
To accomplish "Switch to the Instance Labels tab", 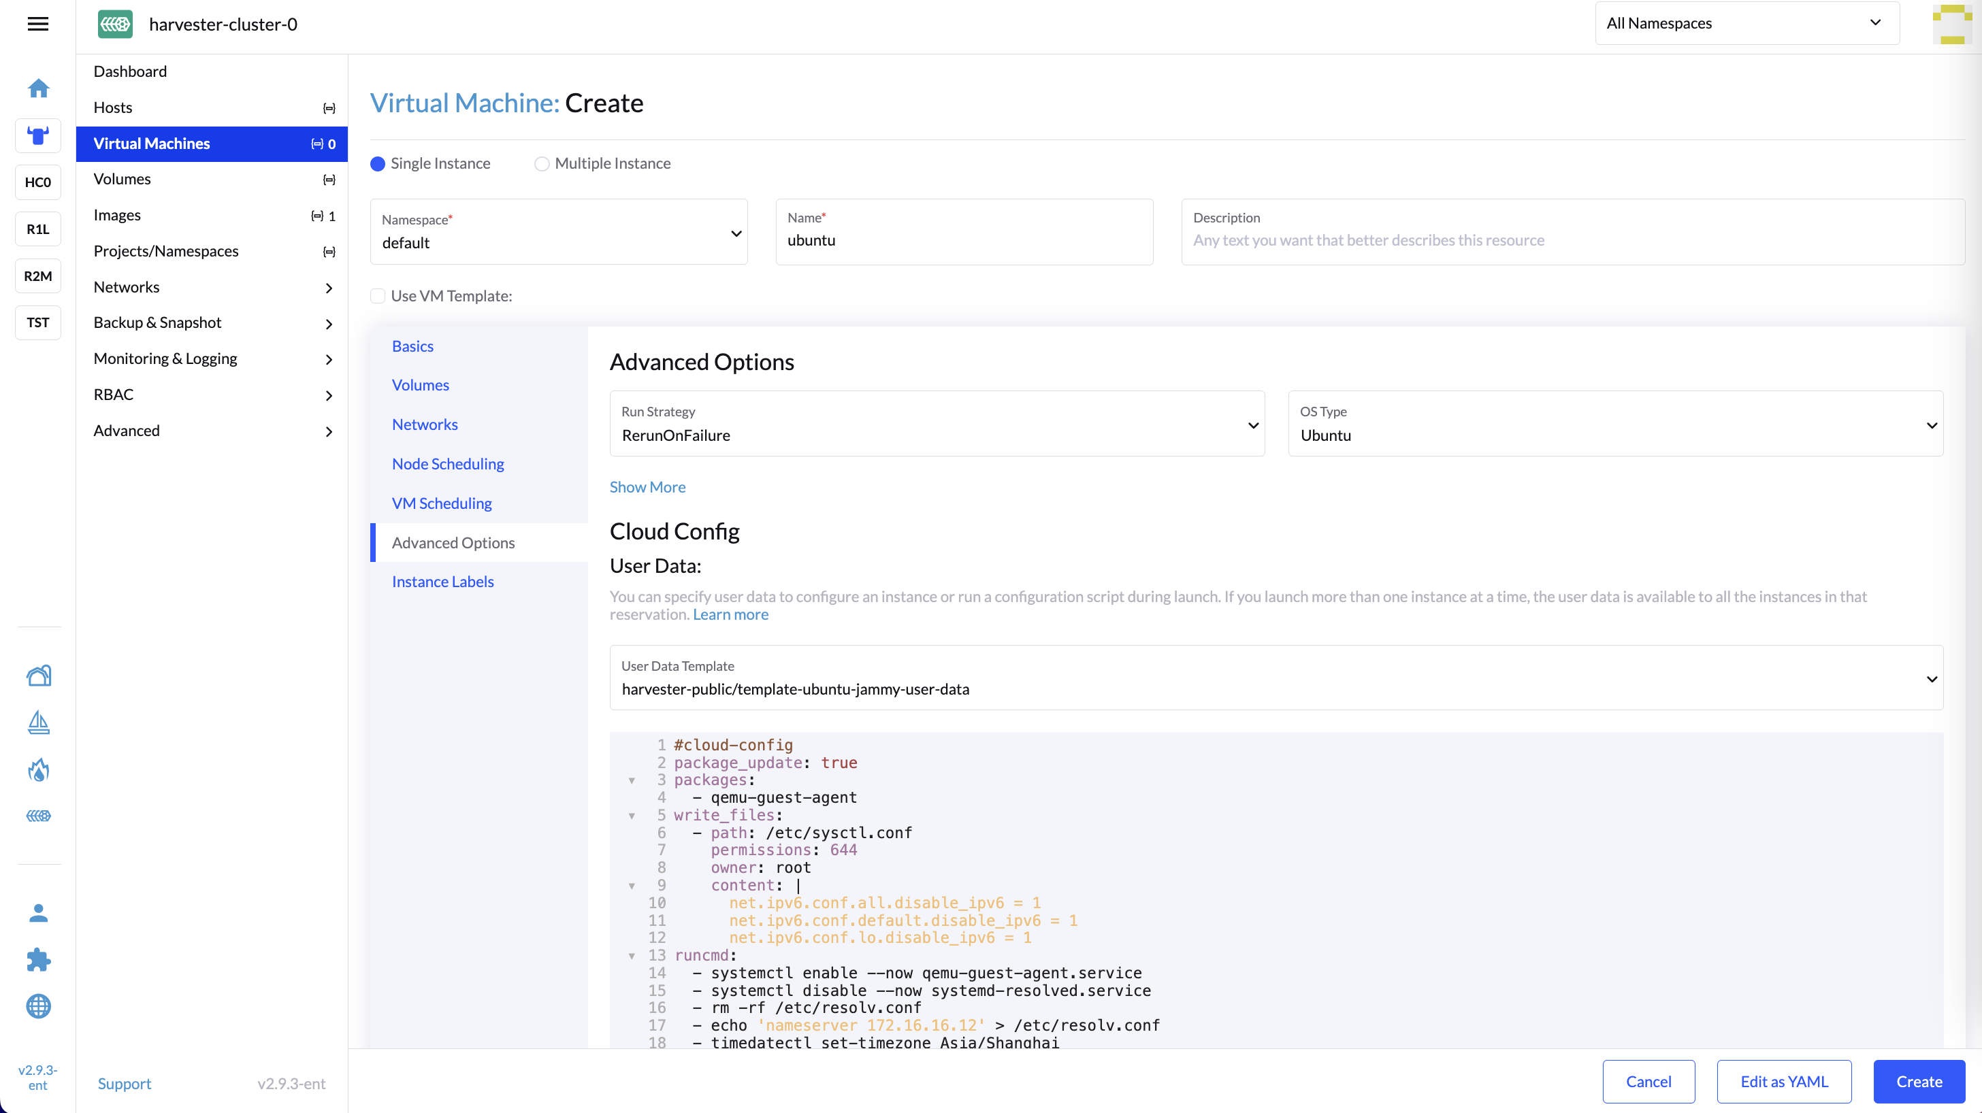I will (442, 582).
